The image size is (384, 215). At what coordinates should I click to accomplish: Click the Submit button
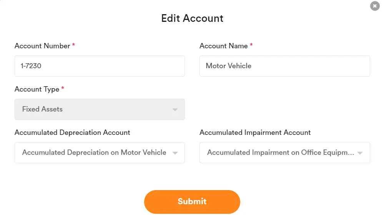coord(192,202)
